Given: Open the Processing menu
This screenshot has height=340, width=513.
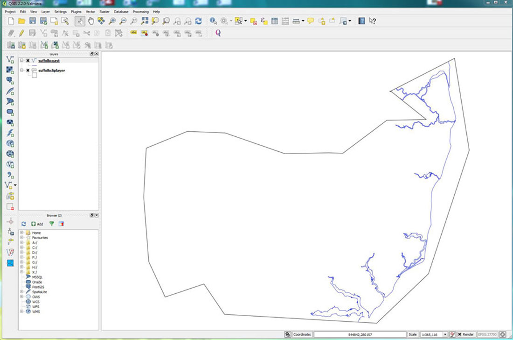Looking at the screenshot, I should click(141, 11).
